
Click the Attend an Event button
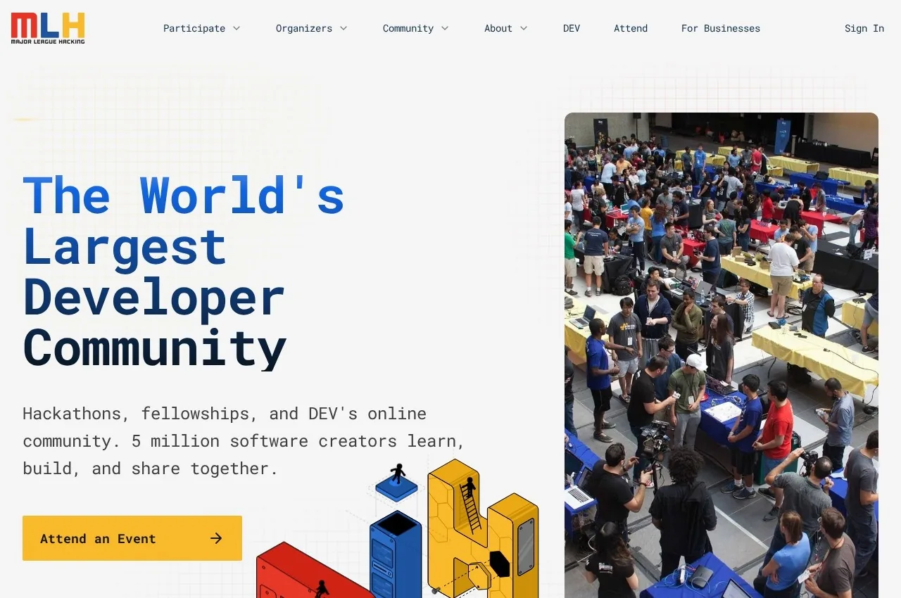(x=132, y=538)
